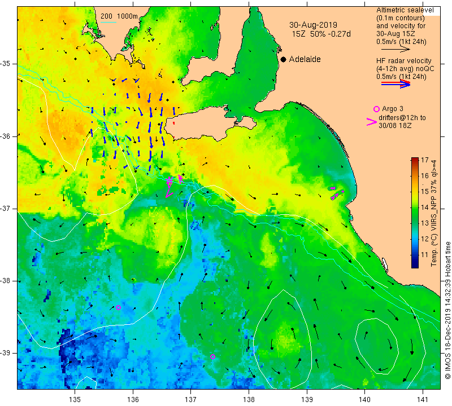
Task: Click the IMOS copyright timestamp text
Action: pyautogui.click(x=447, y=310)
